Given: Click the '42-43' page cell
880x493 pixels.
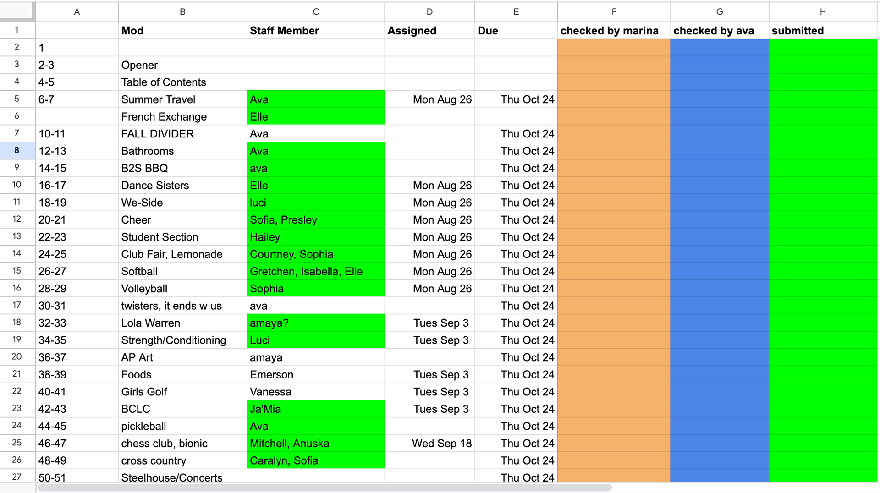Looking at the screenshot, I should coord(77,409).
